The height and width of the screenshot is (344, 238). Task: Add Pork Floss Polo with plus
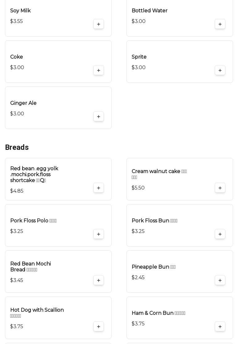tap(99, 234)
